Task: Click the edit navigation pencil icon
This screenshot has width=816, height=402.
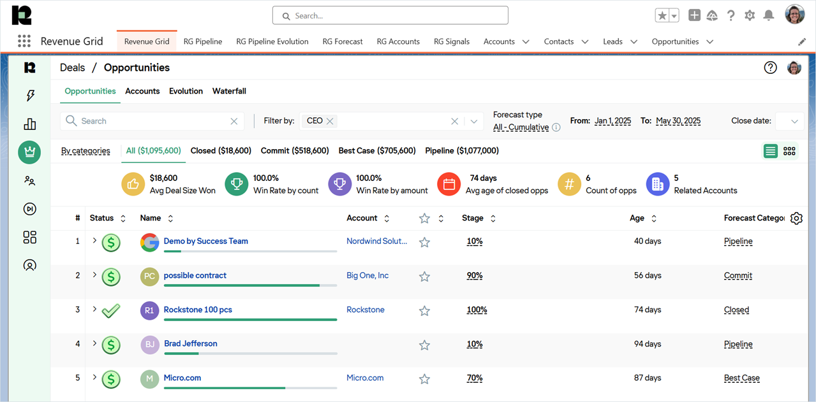Action: click(802, 41)
